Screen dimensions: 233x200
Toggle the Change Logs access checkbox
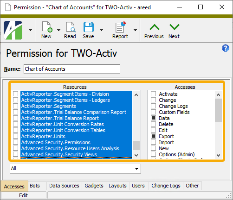tap(153, 106)
